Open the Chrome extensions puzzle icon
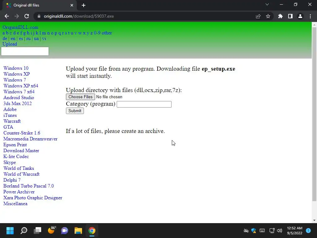Viewport: 317px width, 238px height. click(x=280, y=16)
